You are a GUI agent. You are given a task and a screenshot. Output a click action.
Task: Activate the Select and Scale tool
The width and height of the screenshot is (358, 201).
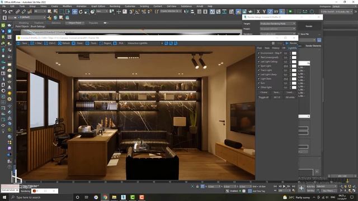point(87,12)
